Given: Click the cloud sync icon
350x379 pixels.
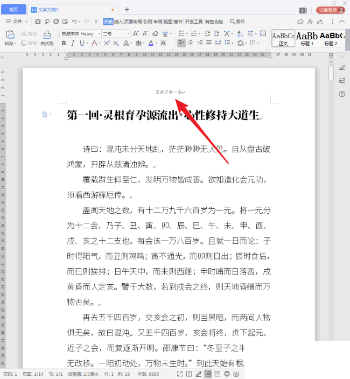Looking at the screenshot, I should pyautogui.click(x=300, y=22).
